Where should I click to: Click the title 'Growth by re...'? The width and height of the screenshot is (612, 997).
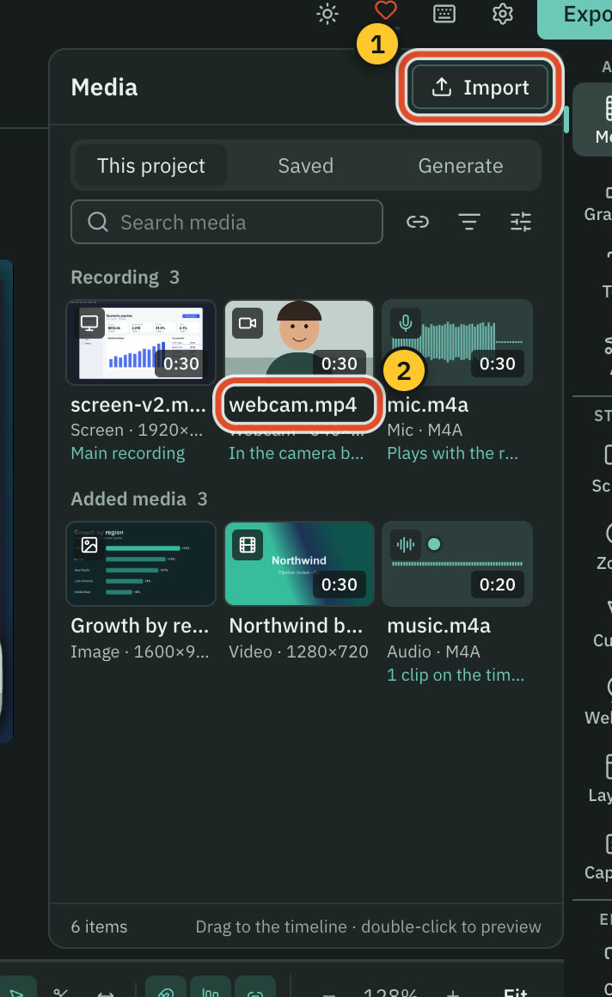point(140,626)
